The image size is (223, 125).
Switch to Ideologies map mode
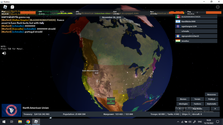pyautogui.click(x=183, y=104)
